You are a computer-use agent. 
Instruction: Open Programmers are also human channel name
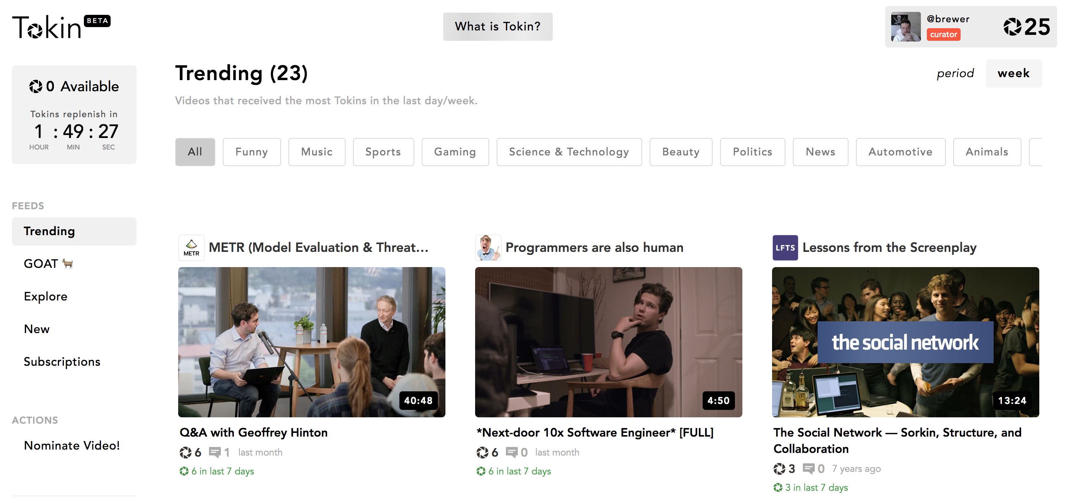594,247
